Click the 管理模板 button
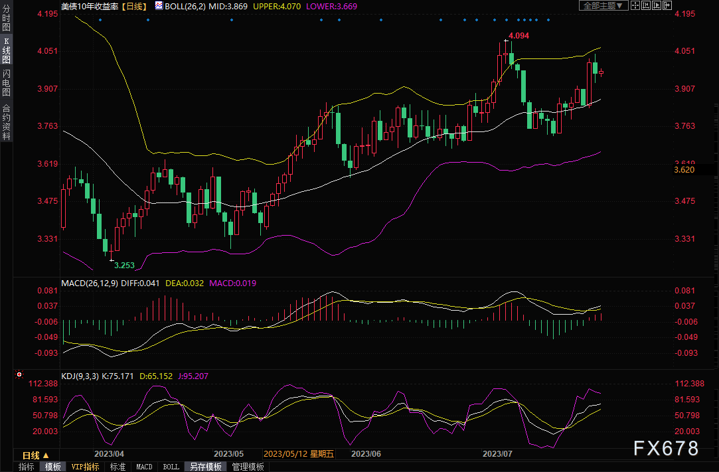The width and height of the screenshot is (719, 472). pyautogui.click(x=247, y=467)
